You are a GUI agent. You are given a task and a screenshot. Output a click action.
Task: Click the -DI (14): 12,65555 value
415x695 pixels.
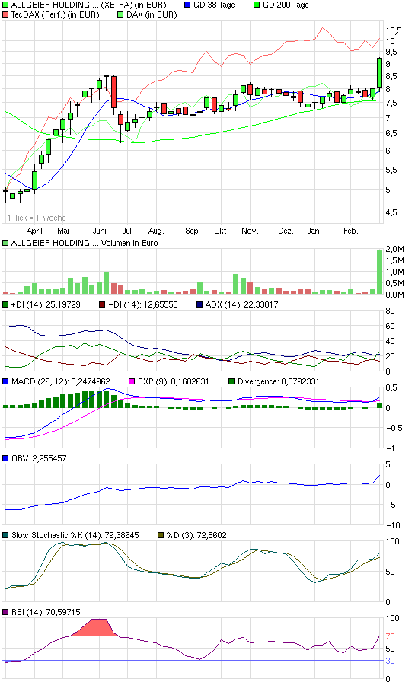[142, 304]
